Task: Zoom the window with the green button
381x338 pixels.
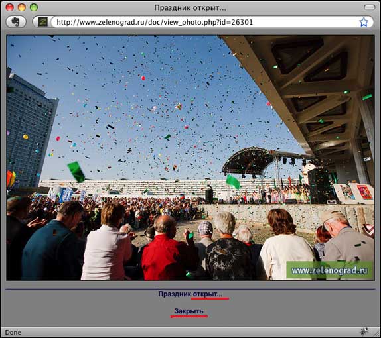Action: coord(34,7)
